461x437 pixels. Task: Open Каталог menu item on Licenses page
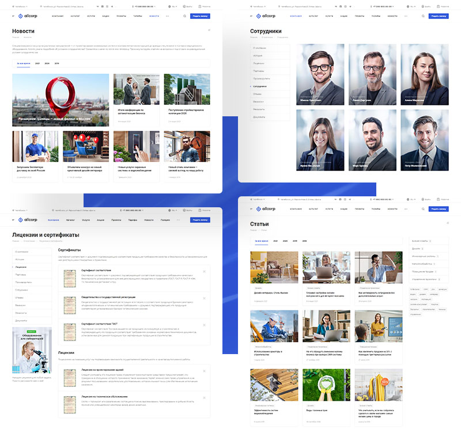[70, 220]
